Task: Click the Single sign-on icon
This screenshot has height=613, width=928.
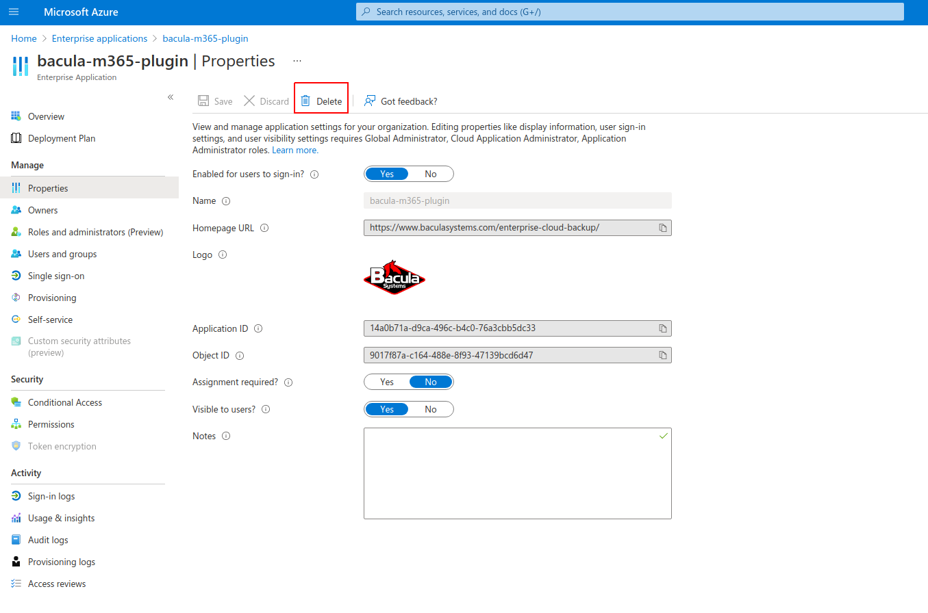Action: point(16,276)
